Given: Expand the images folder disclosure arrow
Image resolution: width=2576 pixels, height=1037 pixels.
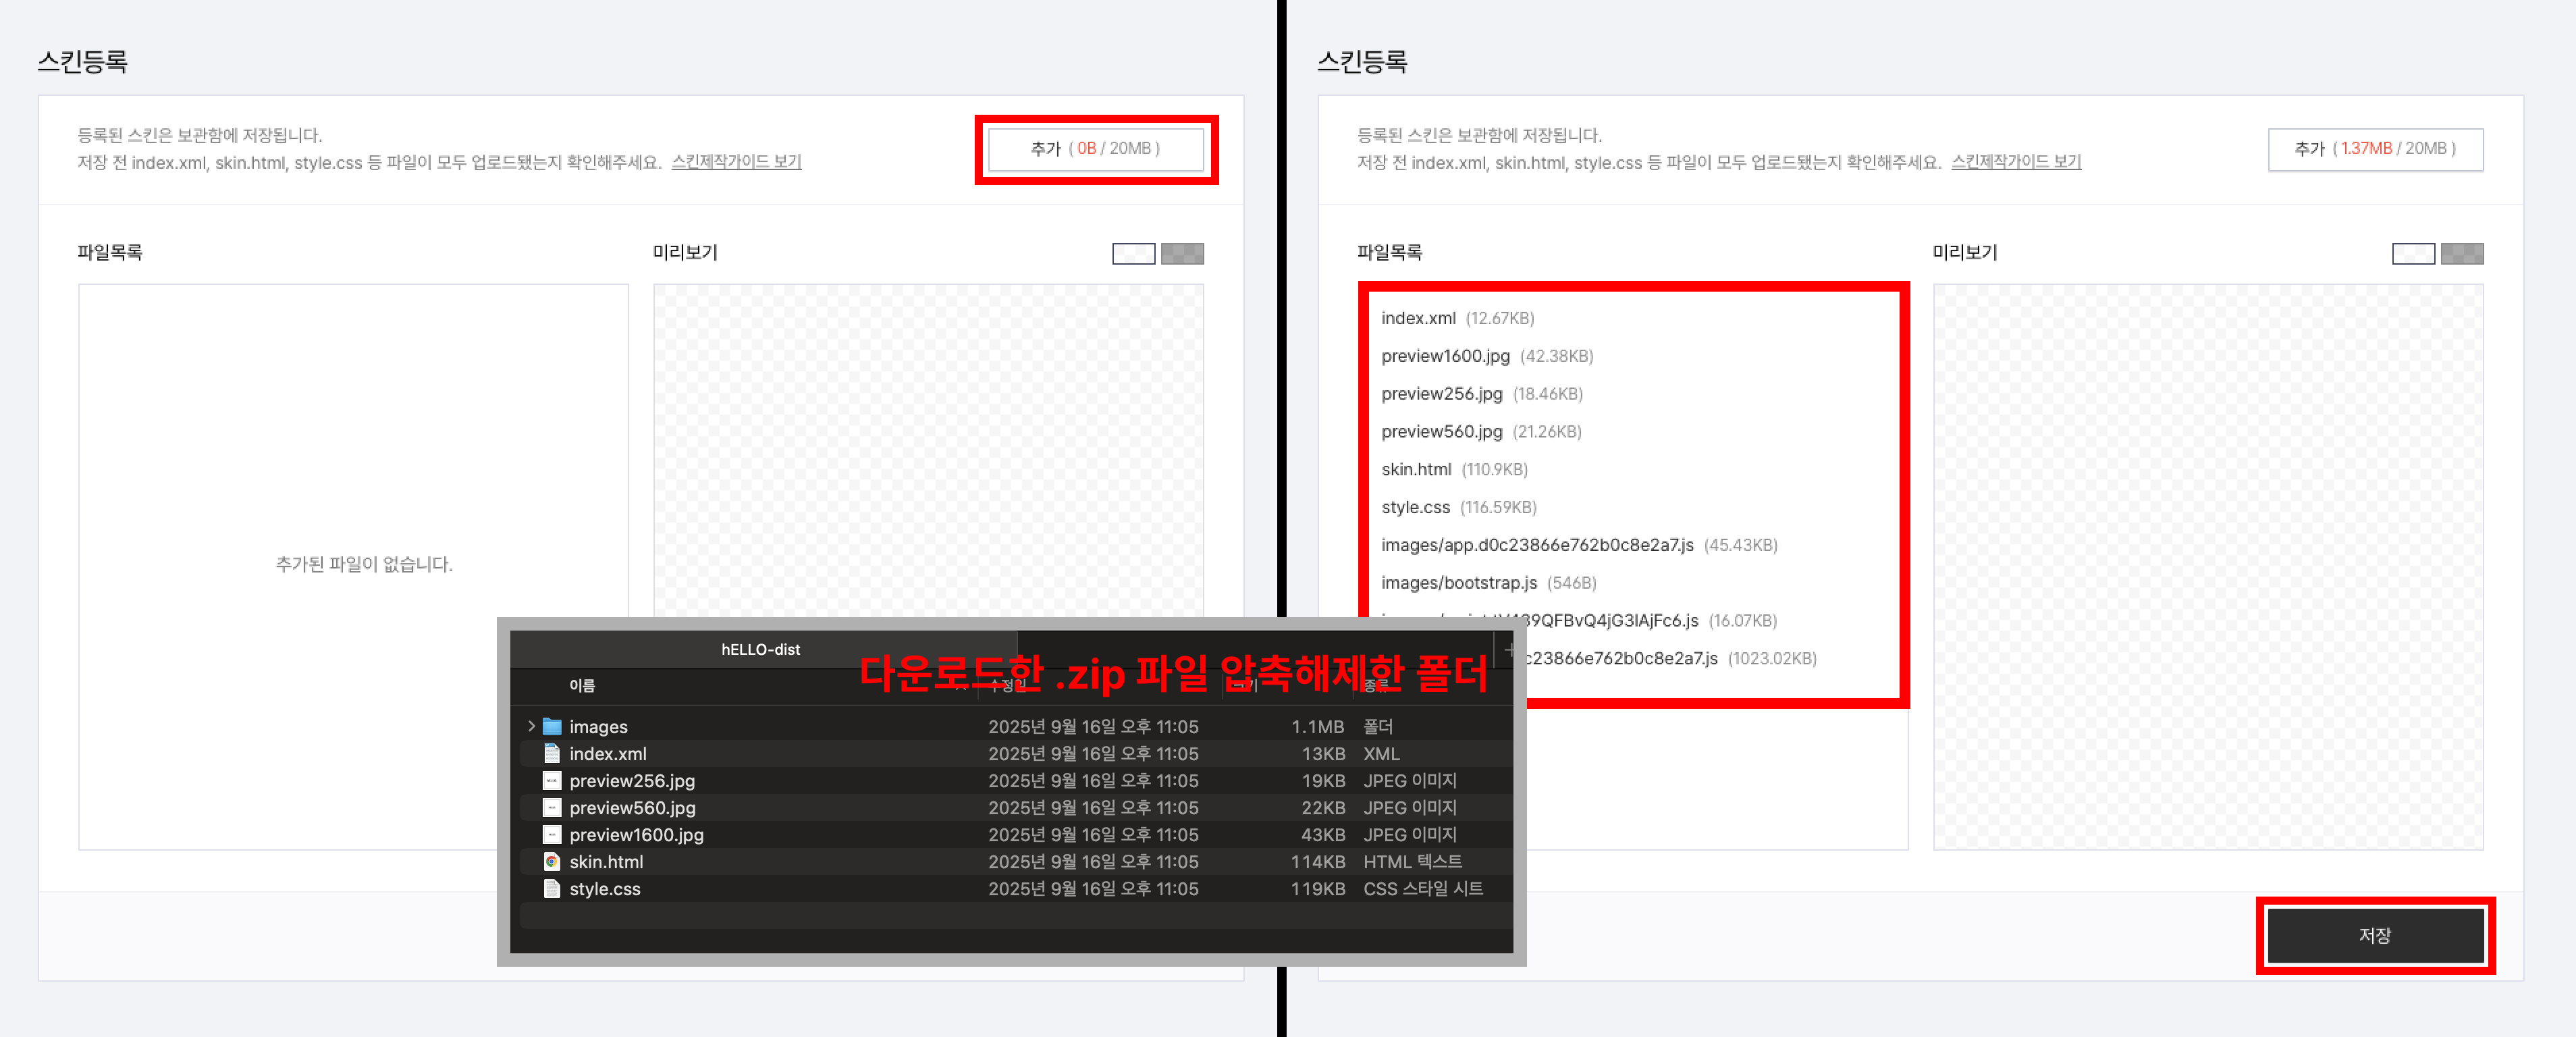Looking at the screenshot, I should pyautogui.click(x=531, y=727).
